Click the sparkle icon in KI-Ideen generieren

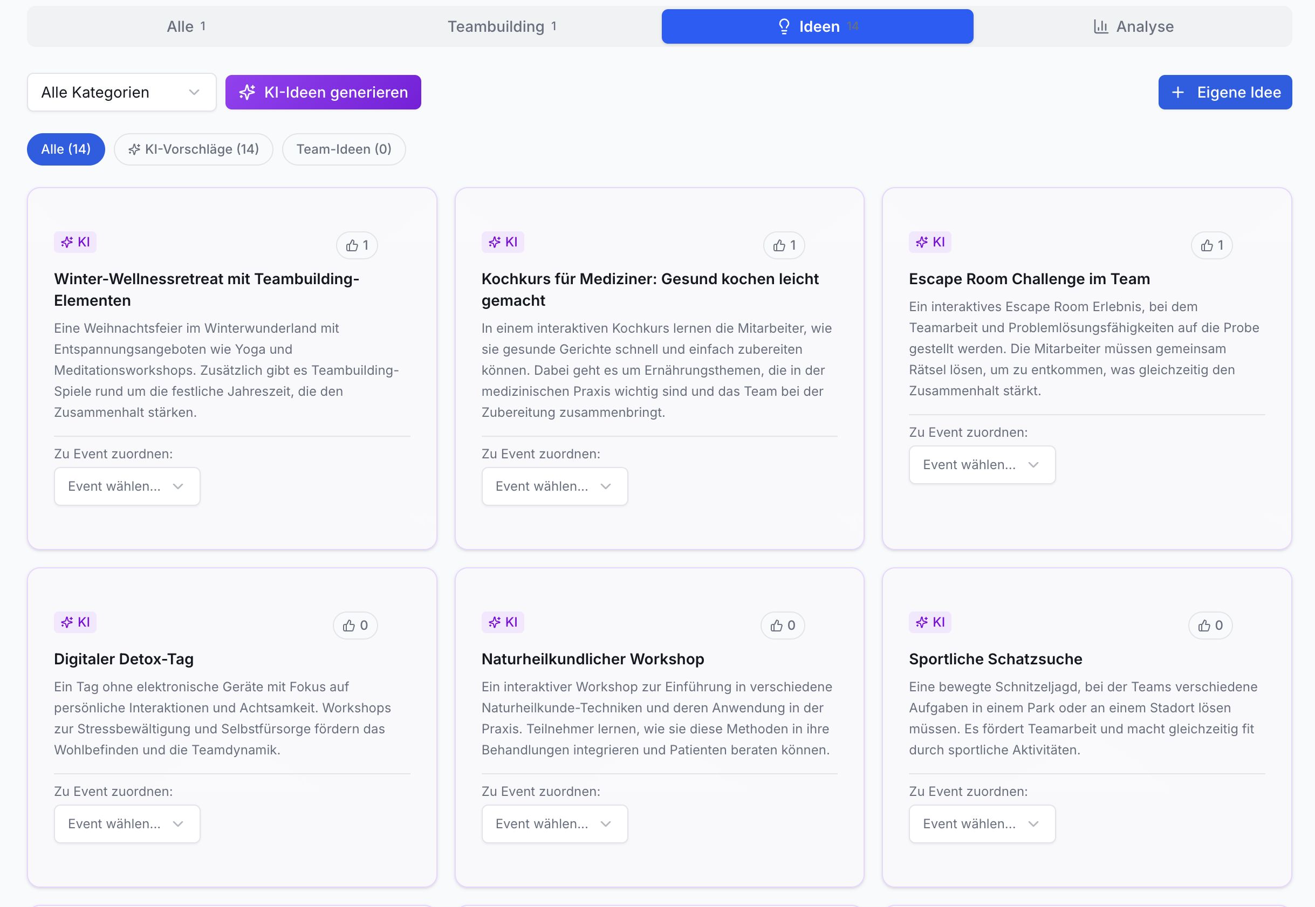(247, 92)
